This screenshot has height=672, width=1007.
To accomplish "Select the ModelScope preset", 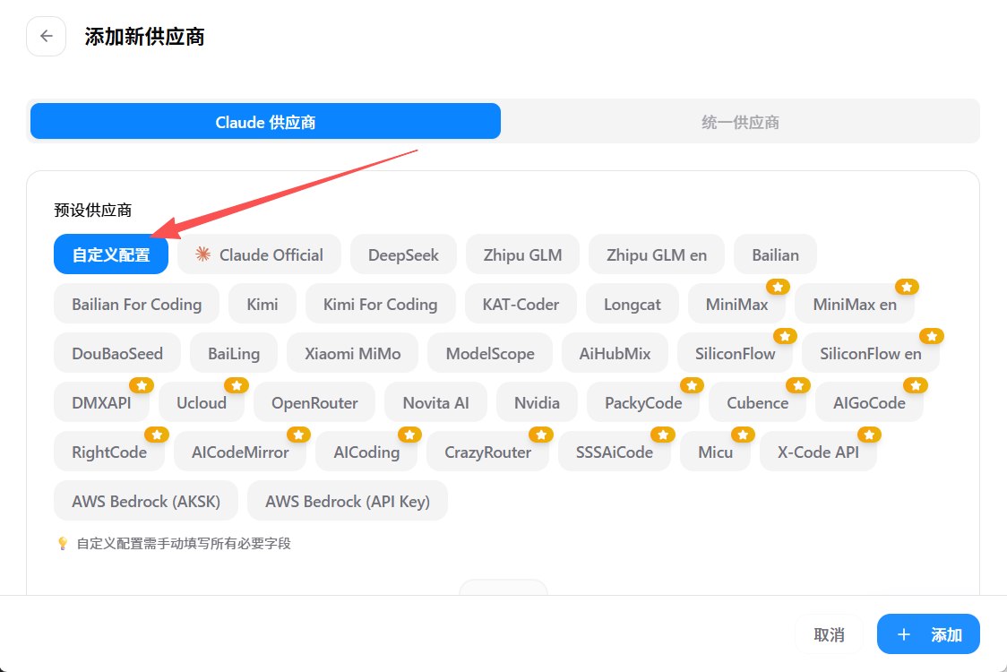I will coord(490,353).
